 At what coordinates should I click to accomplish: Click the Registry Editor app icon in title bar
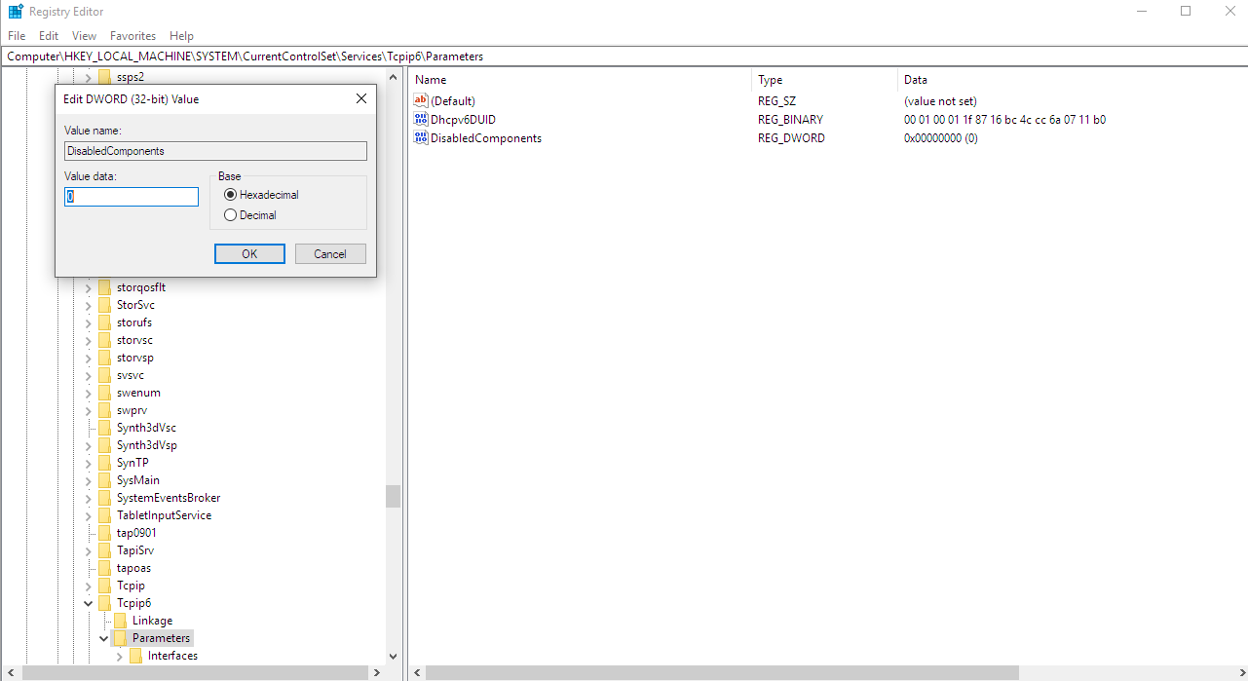click(16, 12)
